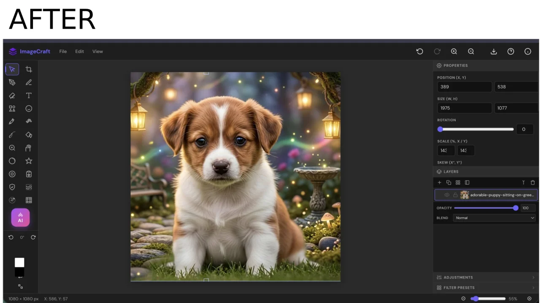Toggle lock on adorable-puppy layer
The width and height of the screenshot is (540, 303).
pos(455,195)
